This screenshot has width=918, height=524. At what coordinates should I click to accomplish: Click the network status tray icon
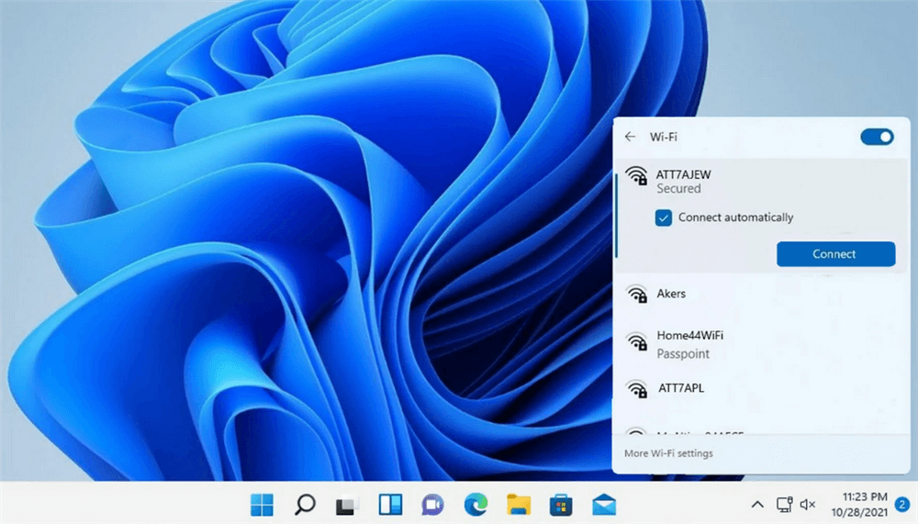point(785,504)
